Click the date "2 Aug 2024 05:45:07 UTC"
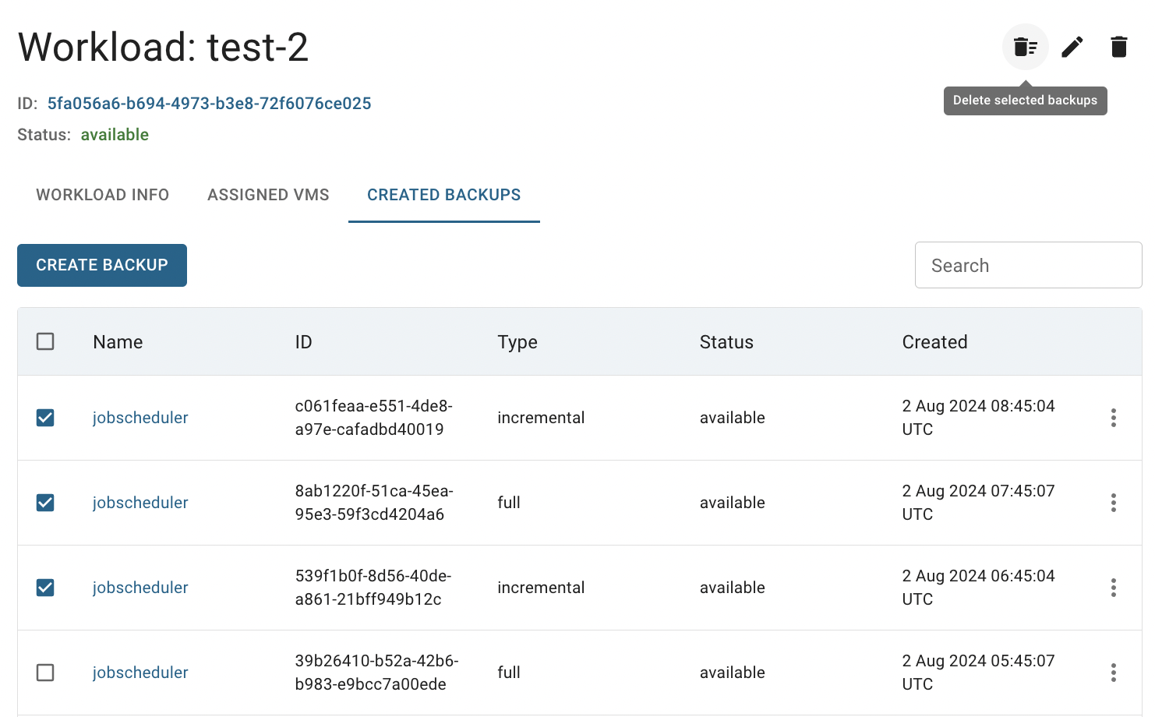1155x717 pixels. 978,673
